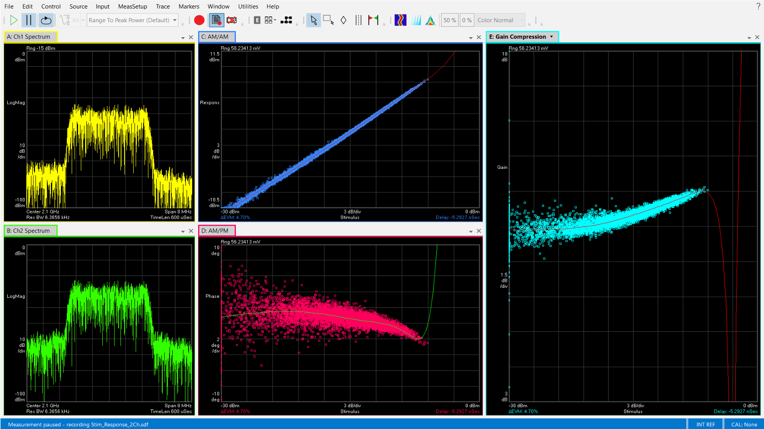Toggle the E marker coupling button
764x429 pixels.
click(257, 20)
